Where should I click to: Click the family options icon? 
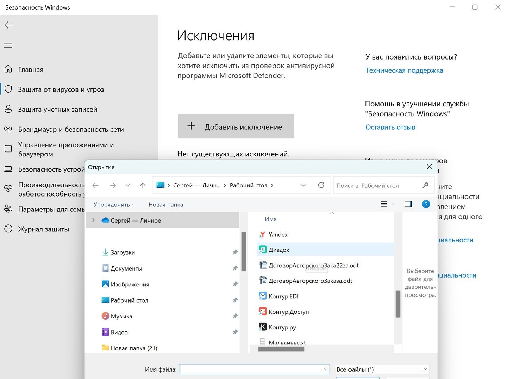pos(8,209)
